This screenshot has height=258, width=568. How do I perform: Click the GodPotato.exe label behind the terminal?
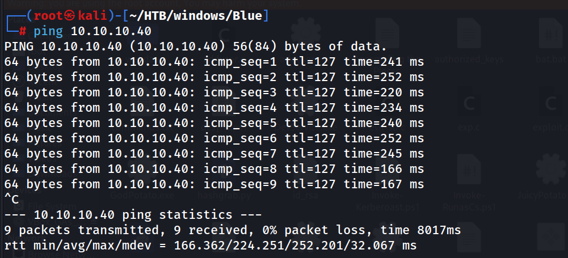click(142, 196)
